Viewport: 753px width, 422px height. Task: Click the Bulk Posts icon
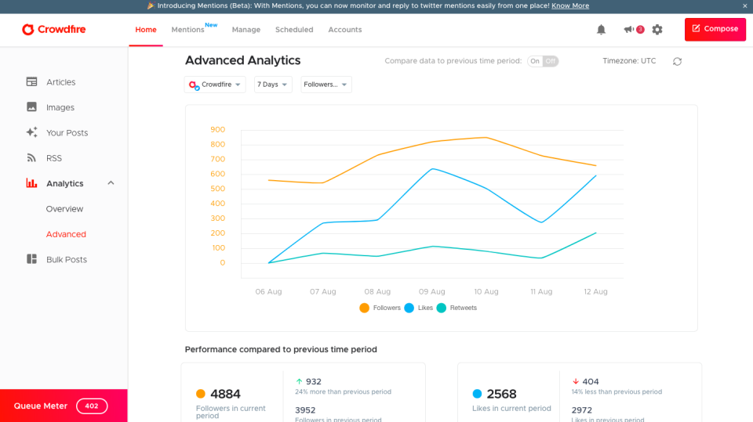pos(31,259)
